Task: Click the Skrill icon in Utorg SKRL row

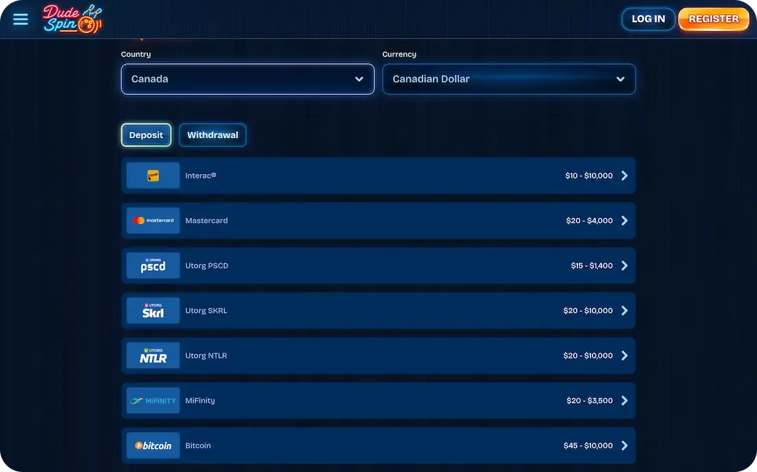Action: 152,311
